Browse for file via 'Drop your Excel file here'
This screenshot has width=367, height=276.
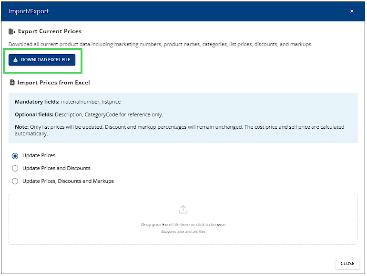point(183,219)
